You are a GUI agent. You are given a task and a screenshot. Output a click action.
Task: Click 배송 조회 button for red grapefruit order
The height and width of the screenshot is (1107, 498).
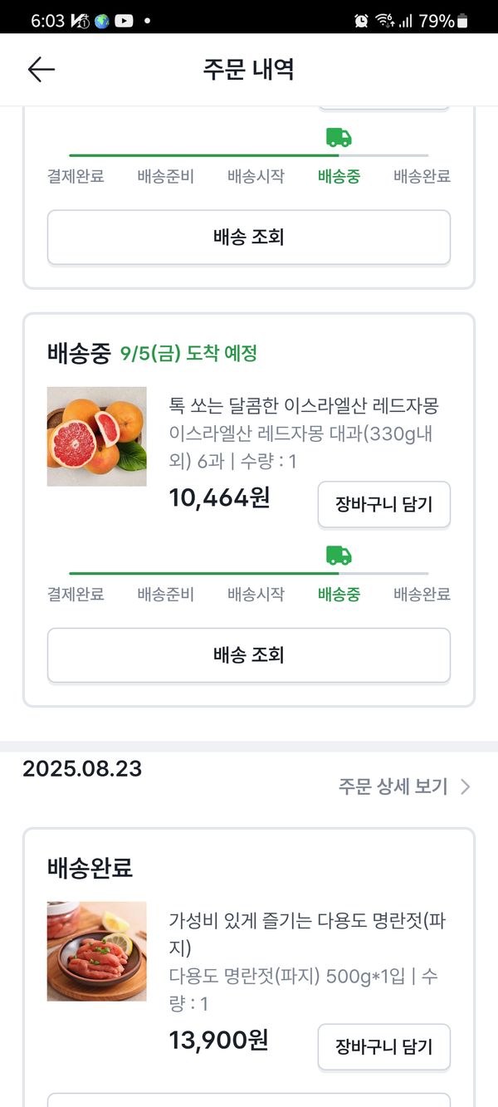click(249, 655)
